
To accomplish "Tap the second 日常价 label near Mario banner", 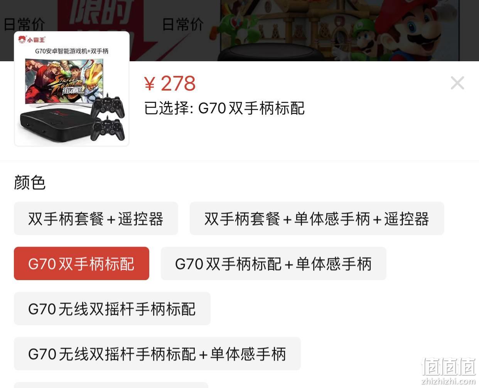I will (x=183, y=24).
